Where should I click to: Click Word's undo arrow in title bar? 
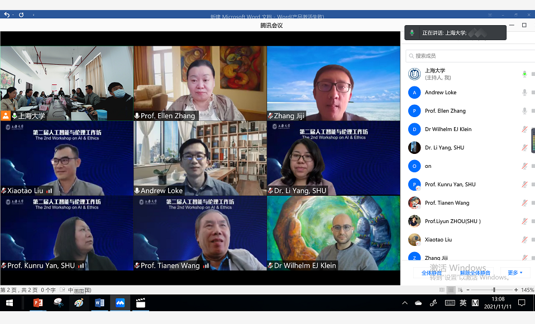pos(6,15)
